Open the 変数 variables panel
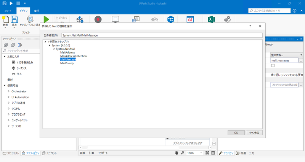The image size is (305, 162). click(82, 153)
